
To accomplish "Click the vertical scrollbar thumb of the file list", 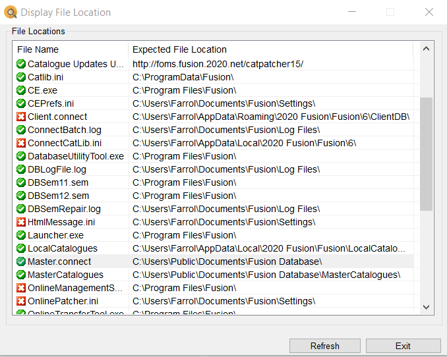I will (x=426, y=154).
